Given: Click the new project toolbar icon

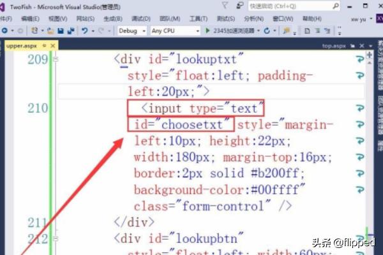Looking at the screenshot, I should pyautogui.click(x=34, y=31).
